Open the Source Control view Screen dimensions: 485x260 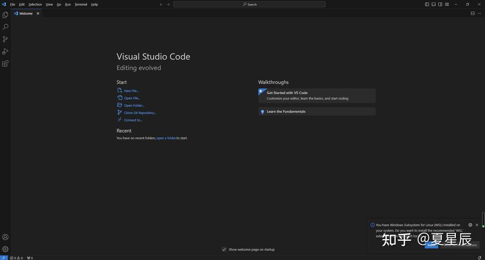(5, 39)
